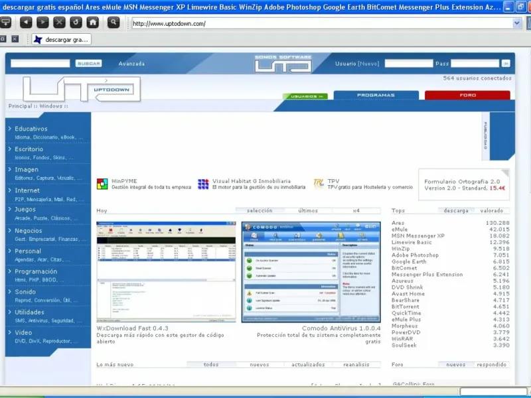
Task: Click the Visual Habitat G Inmobiliaria icon
Action: pyautogui.click(x=203, y=184)
